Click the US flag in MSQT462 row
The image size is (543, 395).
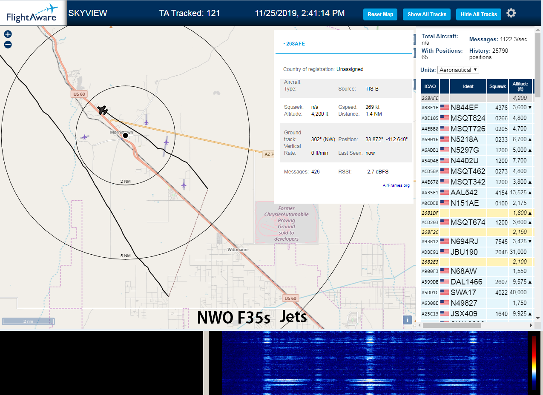click(x=445, y=171)
